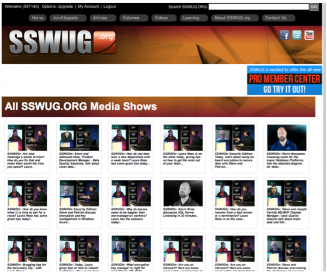Open Security Edition Windows Azure encryption thumbnail
Image resolution: width=327 pixels, height=272 pixels.
pyautogui.click(x=79, y=193)
